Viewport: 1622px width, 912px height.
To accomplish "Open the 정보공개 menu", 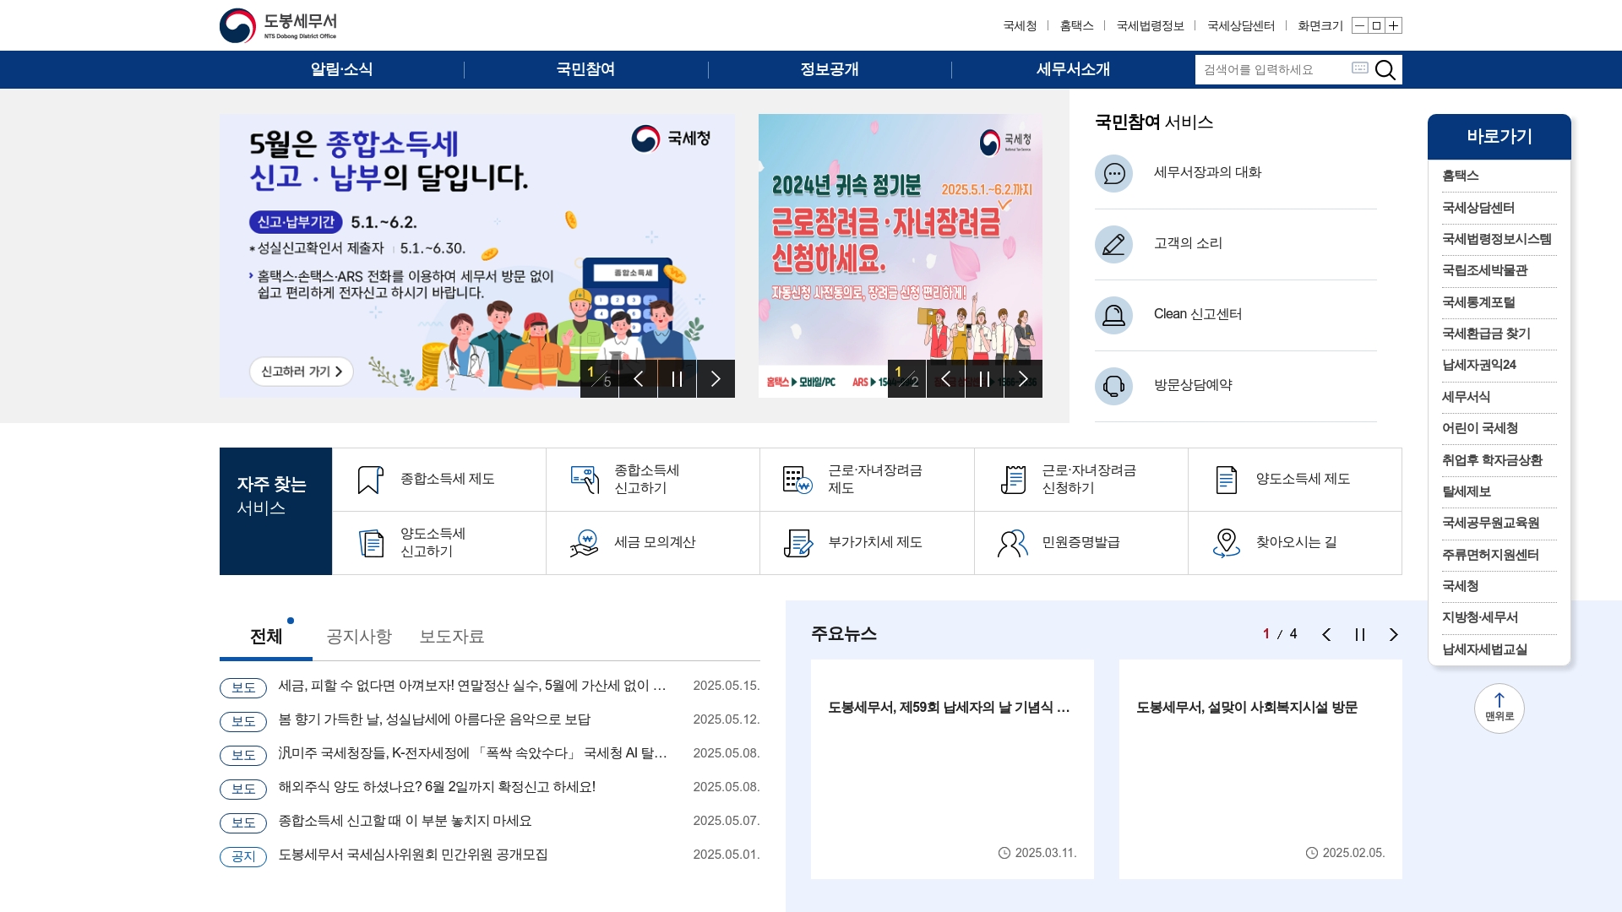I will point(830,69).
